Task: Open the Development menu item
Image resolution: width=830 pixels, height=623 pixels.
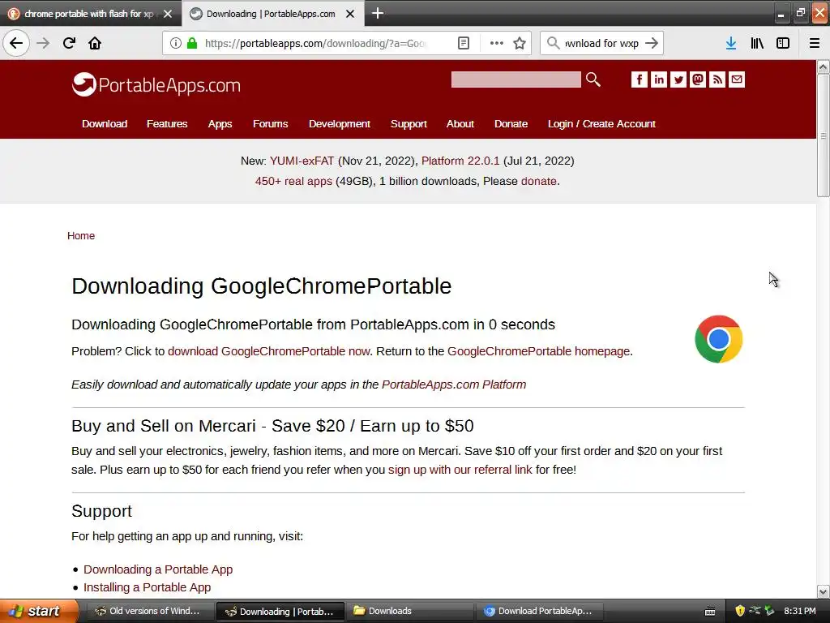Action: [340, 123]
